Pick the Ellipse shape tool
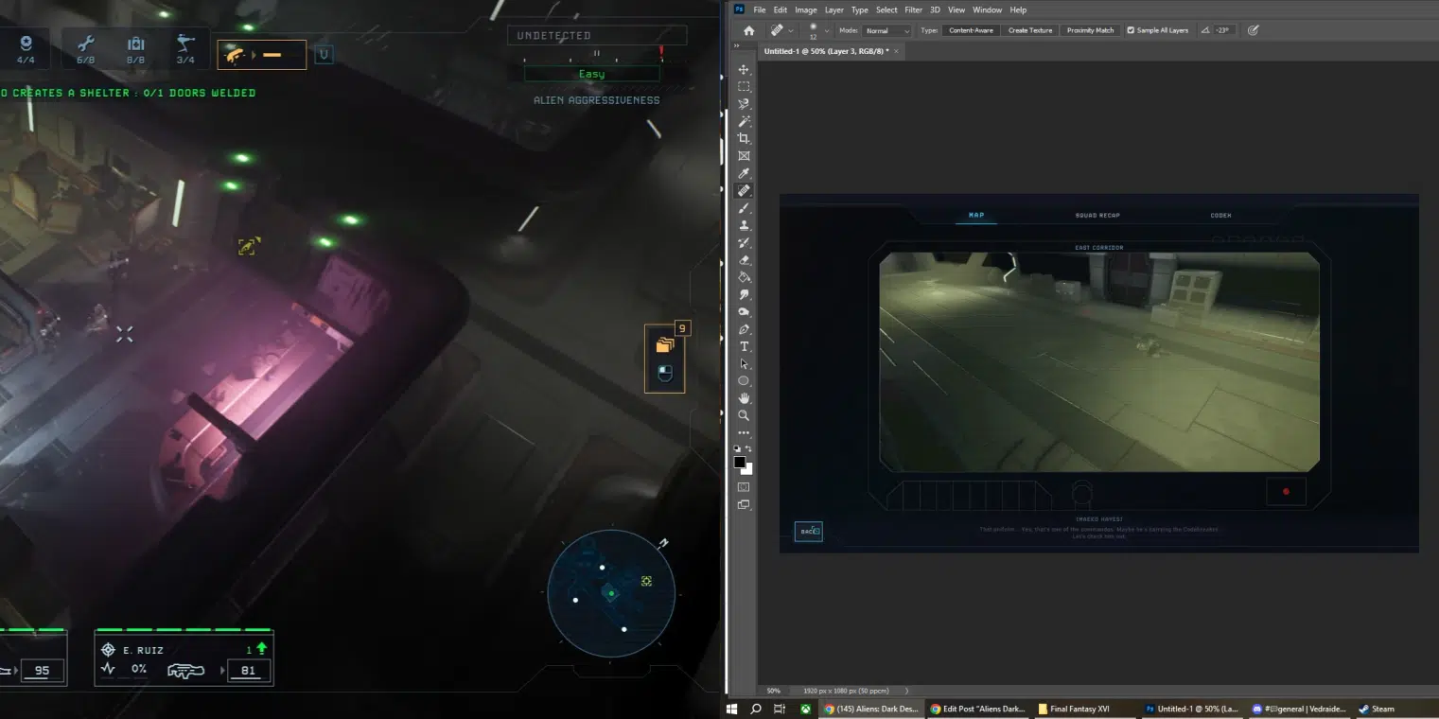The image size is (1439, 719). click(744, 381)
